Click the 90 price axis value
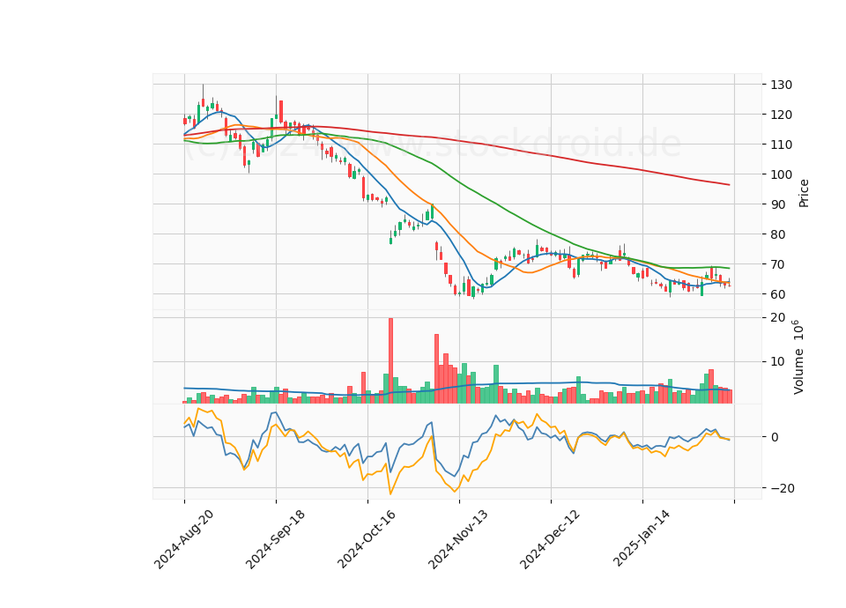Viewport: 846px width, 608px height. pos(778,204)
